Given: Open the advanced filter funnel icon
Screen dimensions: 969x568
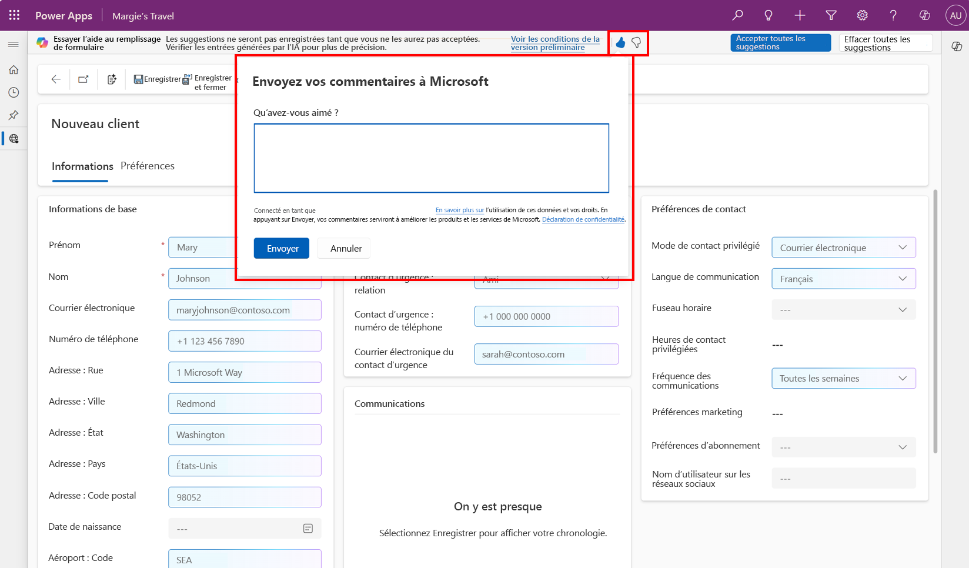Looking at the screenshot, I should (831, 15).
